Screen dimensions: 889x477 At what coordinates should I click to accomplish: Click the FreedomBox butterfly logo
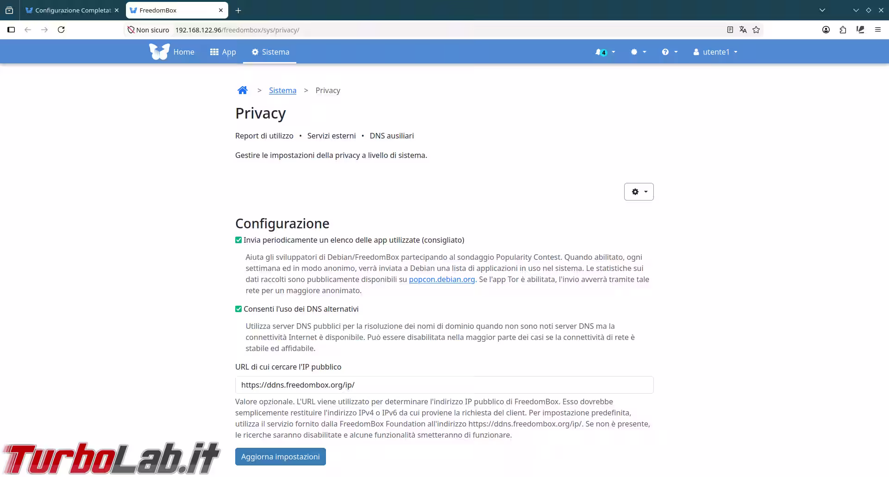(x=159, y=51)
